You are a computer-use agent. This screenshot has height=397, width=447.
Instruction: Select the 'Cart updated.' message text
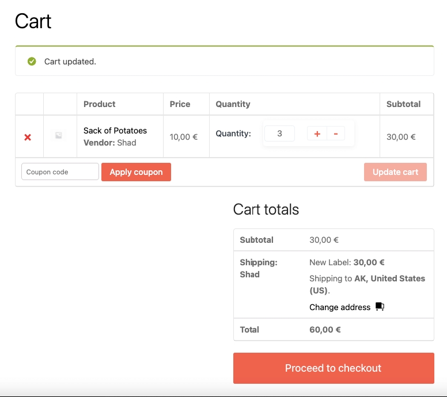[70, 62]
